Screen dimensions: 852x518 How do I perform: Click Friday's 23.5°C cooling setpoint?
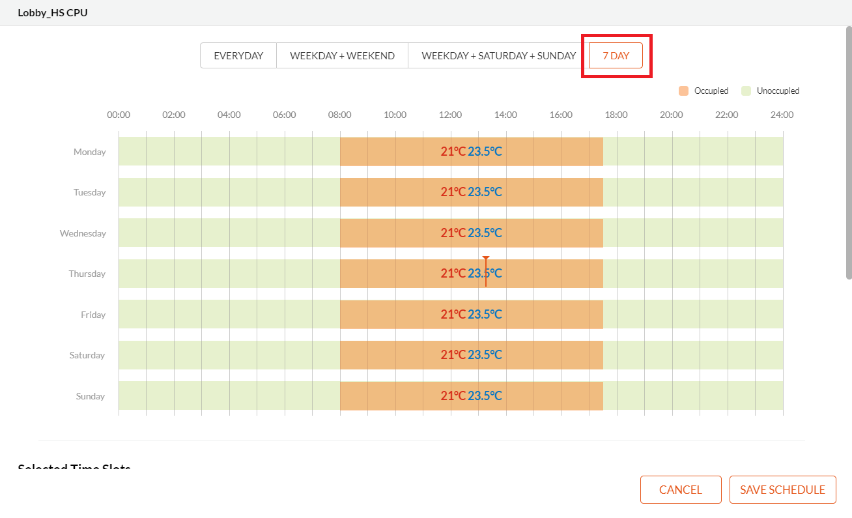485,314
